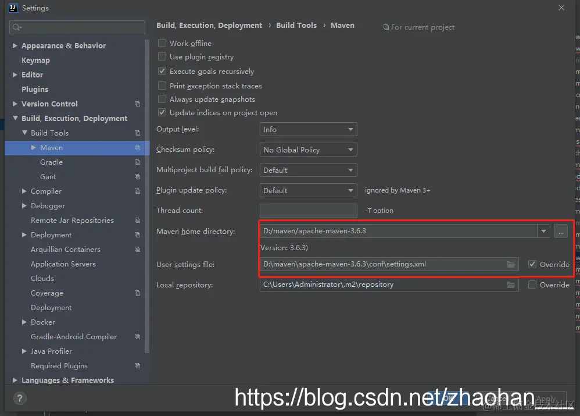Click project-level icon next to Gant
The width and height of the screenshot is (580, 416).
pyautogui.click(x=137, y=177)
